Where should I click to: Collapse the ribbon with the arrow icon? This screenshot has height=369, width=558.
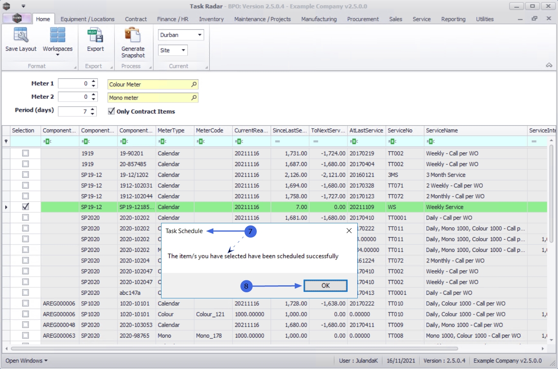549,65
